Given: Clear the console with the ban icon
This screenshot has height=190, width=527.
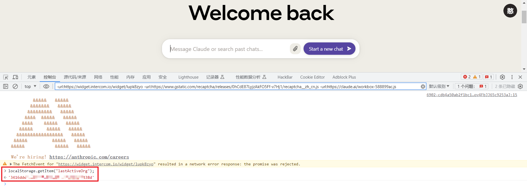Looking at the screenshot, I should pos(15,87).
